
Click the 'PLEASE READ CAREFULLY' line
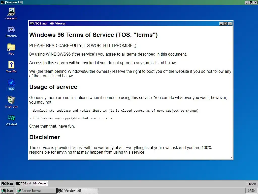(x=83, y=46)
